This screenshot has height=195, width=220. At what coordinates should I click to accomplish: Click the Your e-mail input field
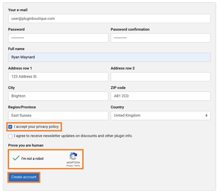(x=109, y=19)
